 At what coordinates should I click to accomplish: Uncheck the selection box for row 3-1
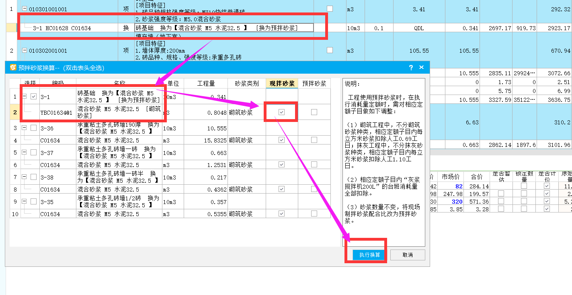(34, 97)
